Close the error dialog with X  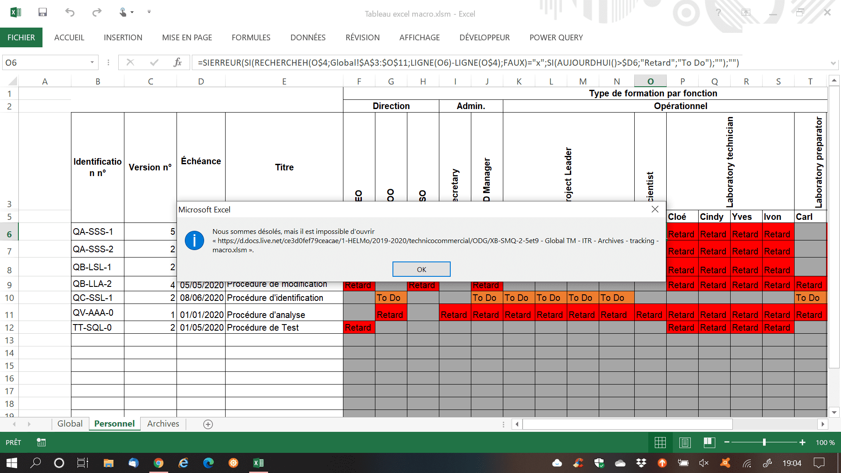655,209
